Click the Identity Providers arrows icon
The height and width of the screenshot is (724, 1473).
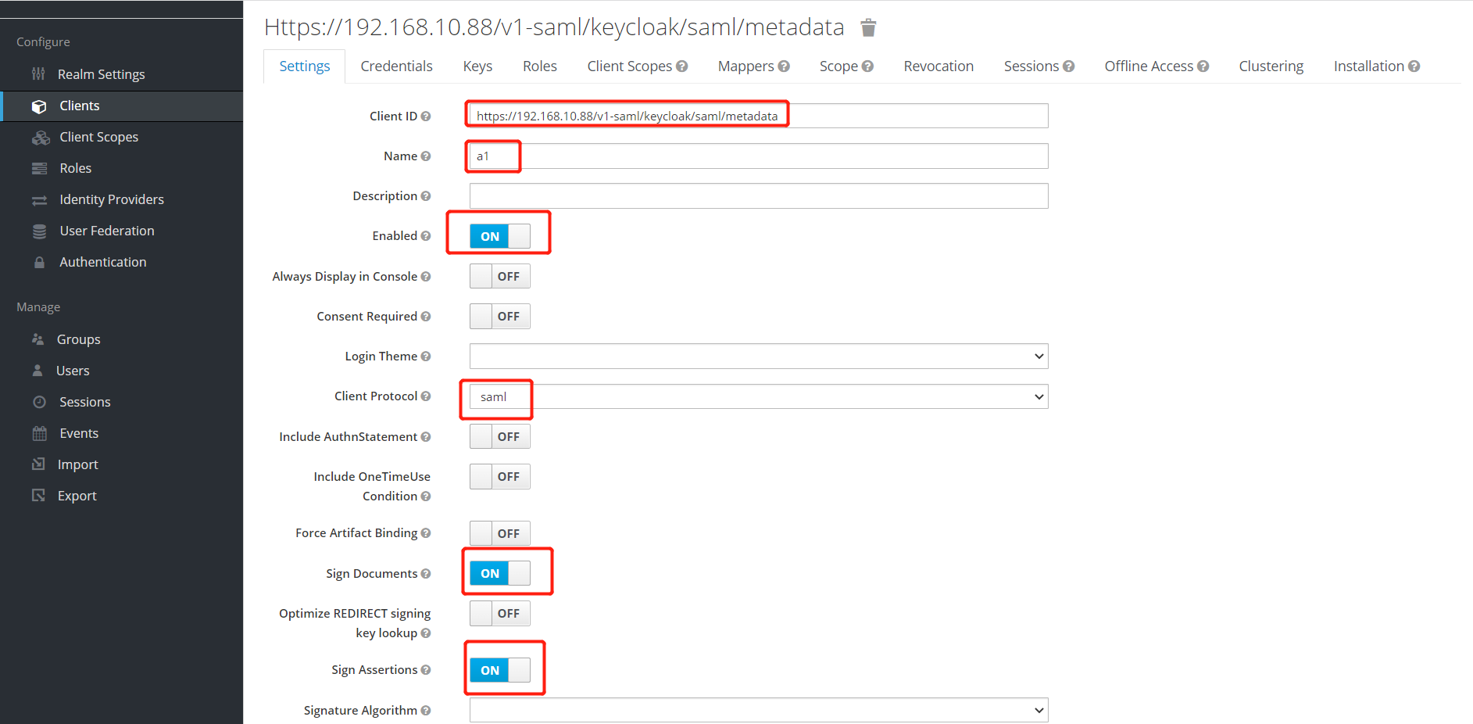[39, 200]
